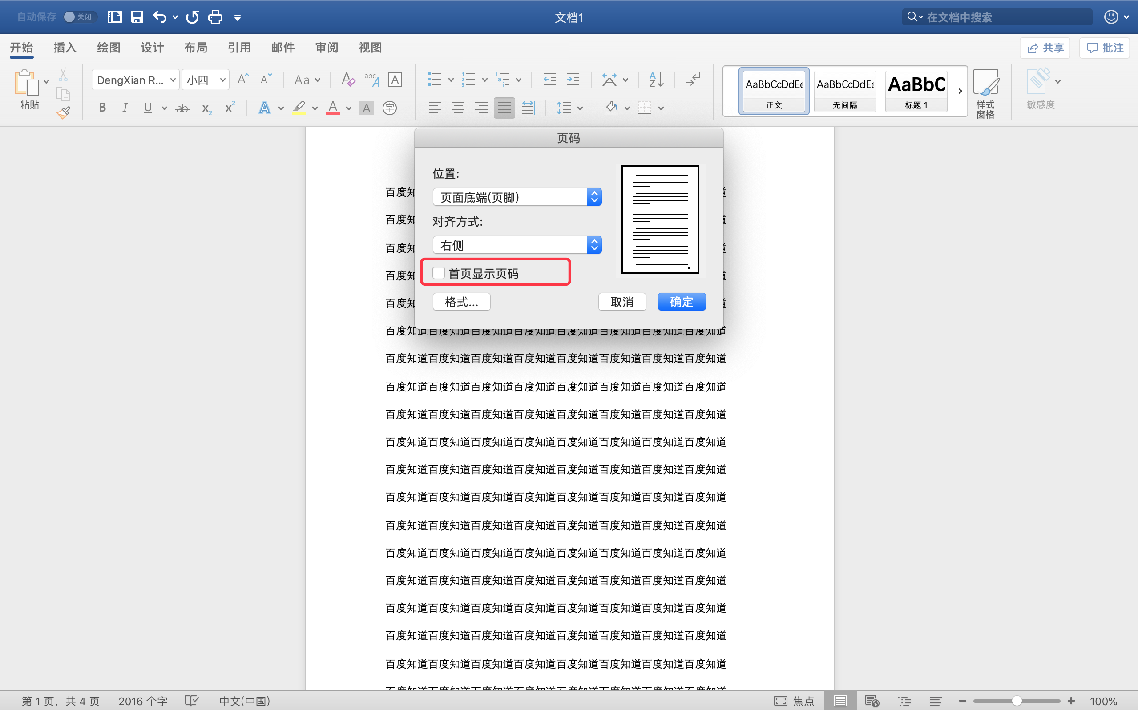The height and width of the screenshot is (710, 1138).
Task: Toggle Strikethrough formatting
Action: point(182,108)
